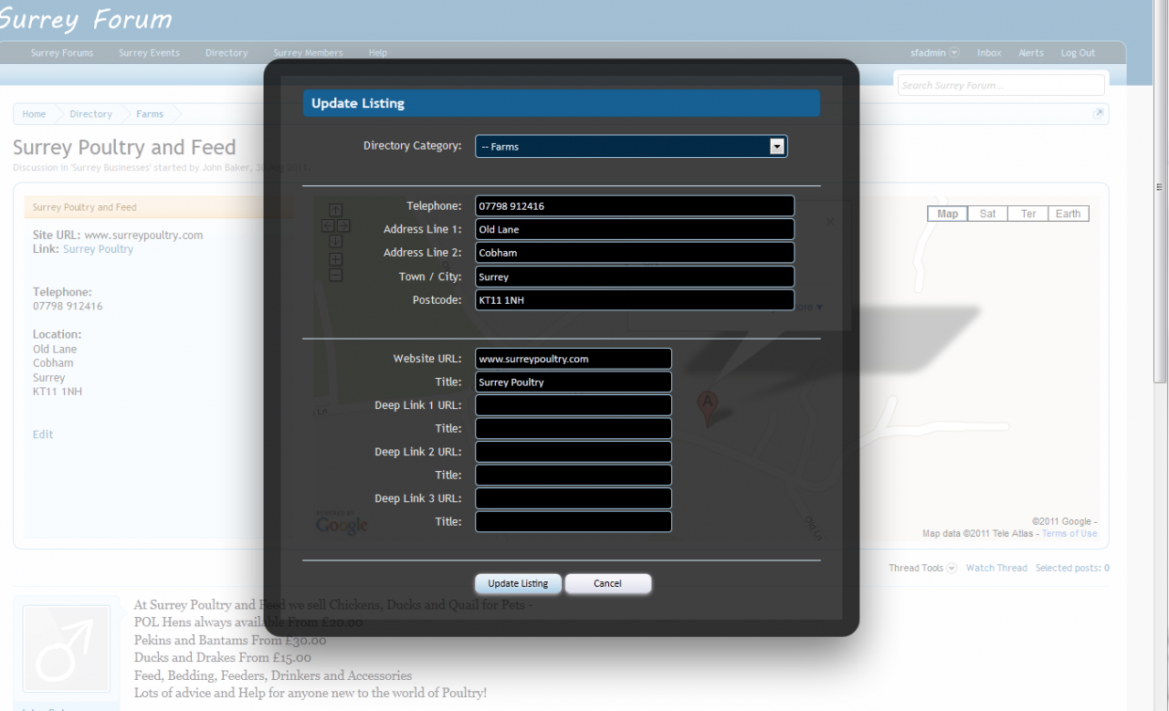Zoom out on the map
The width and height of the screenshot is (1169, 711).
point(335,274)
